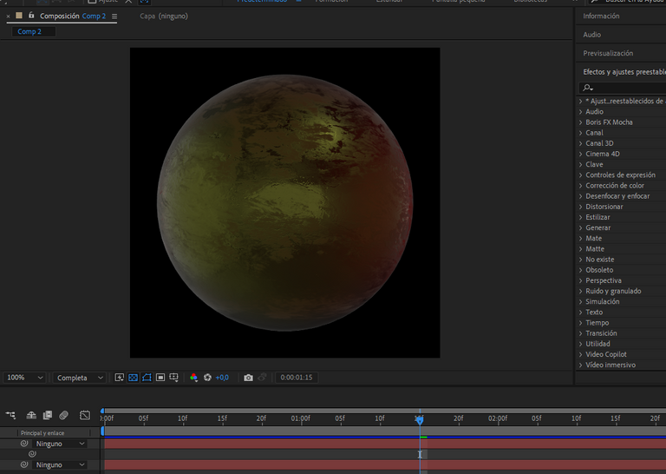Toggle the frame blending switch icon
Viewport: 666px width, 474px height.
(x=48, y=415)
